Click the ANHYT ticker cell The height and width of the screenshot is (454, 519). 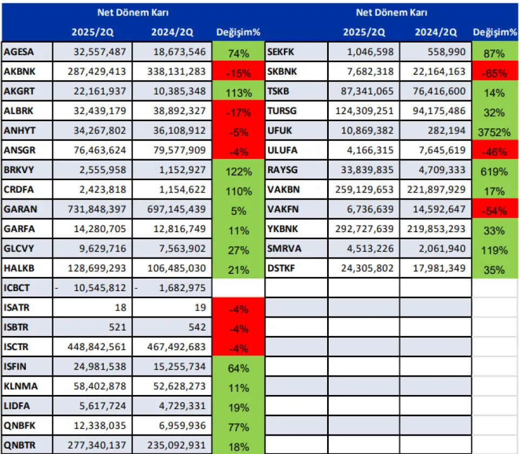[x=27, y=130]
